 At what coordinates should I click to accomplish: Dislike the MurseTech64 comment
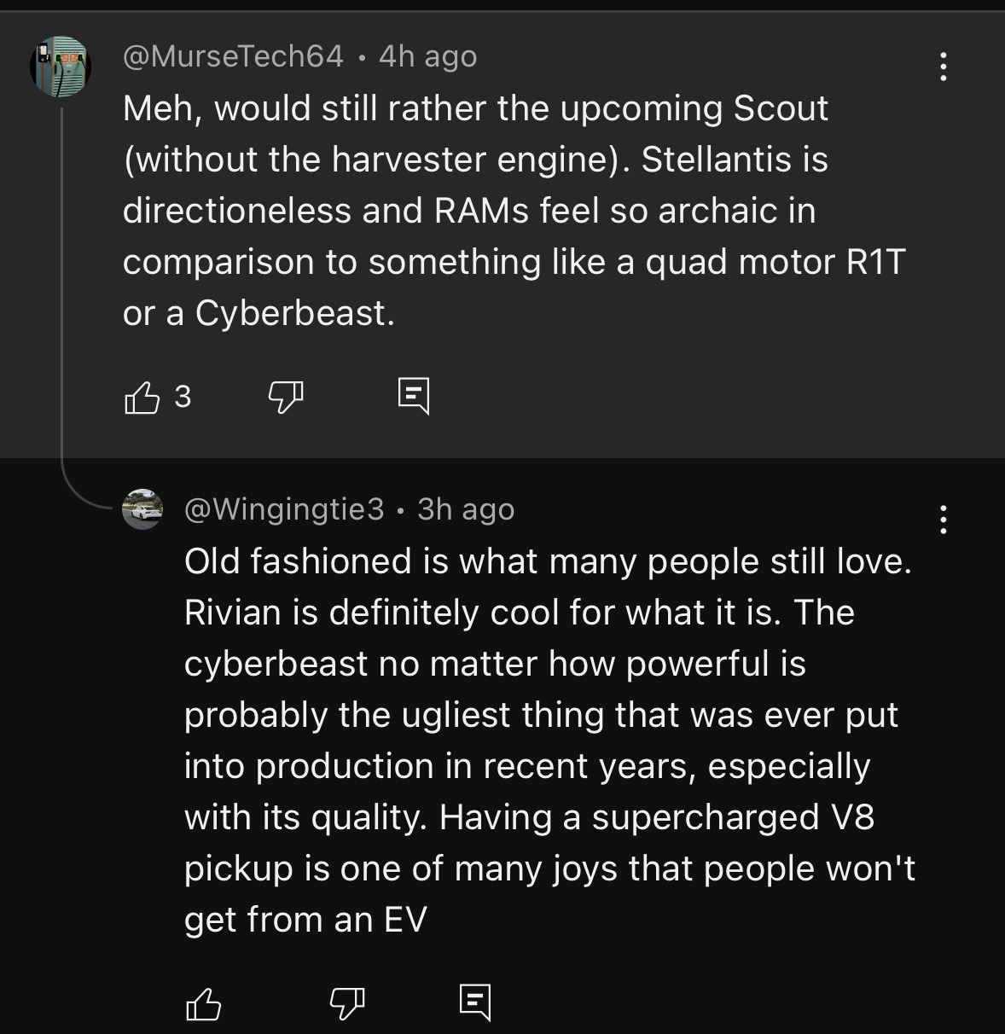click(x=286, y=398)
